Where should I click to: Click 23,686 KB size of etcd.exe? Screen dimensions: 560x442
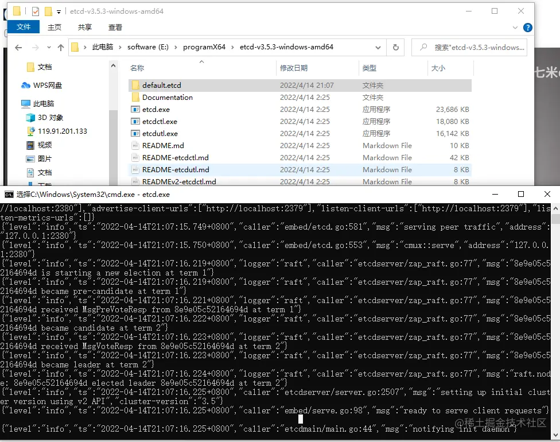point(452,109)
